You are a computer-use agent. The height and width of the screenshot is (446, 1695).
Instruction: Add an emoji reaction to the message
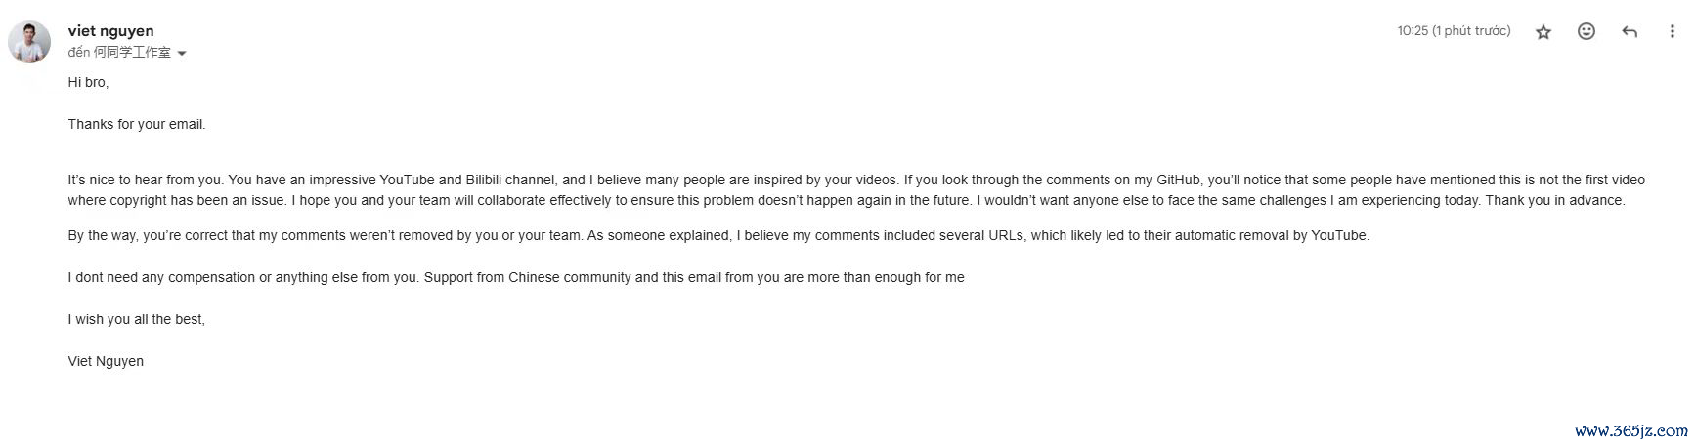tap(1586, 31)
